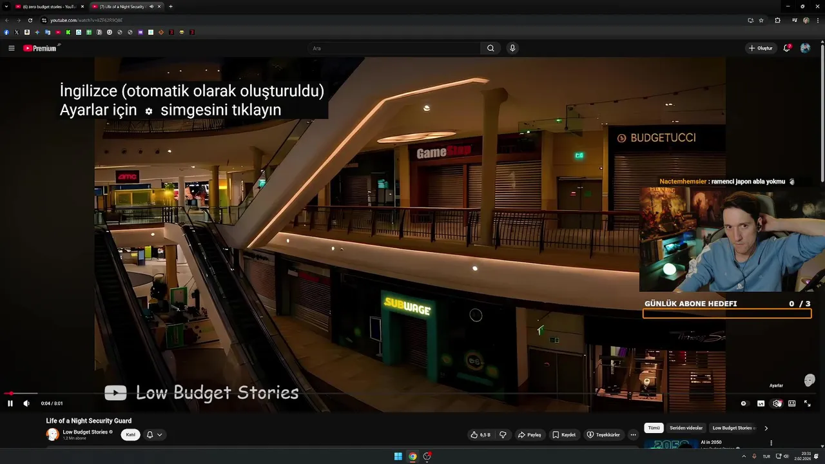
Task: Open the Low Budget Stories channel name link
Action: click(x=85, y=432)
